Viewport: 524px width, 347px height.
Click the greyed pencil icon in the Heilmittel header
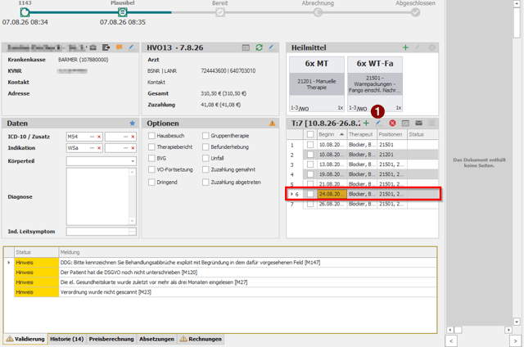coord(418,47)
